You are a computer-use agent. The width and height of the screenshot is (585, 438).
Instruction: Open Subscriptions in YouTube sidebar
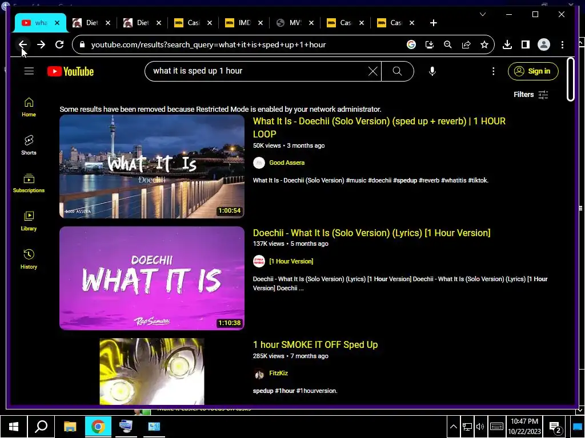(x=29, y=183)
